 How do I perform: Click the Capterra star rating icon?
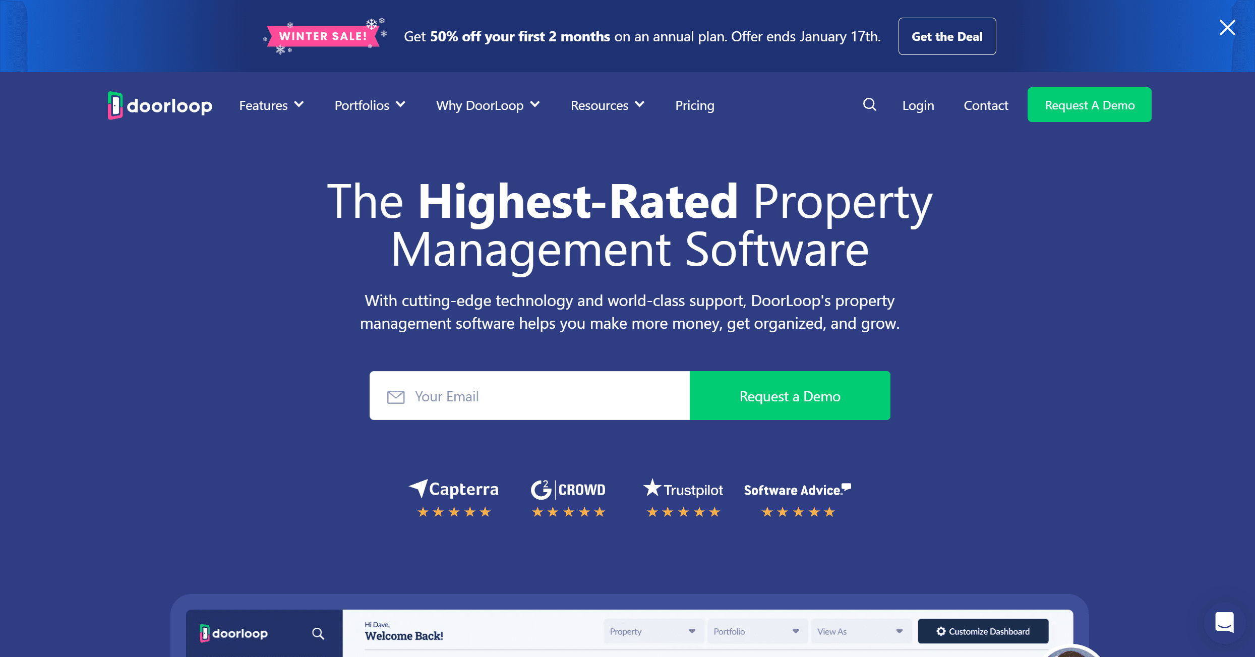point(454,512)
